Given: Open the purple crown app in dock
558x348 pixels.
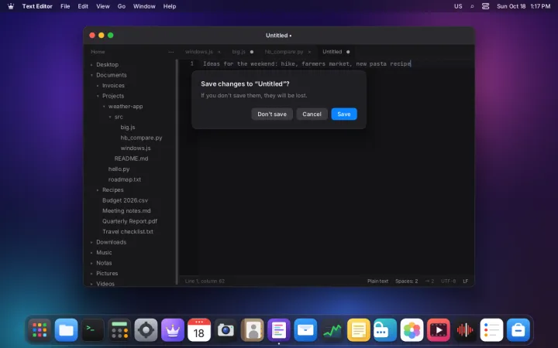Looking at the screenshot, I should pyautogui.click(x=173, y=330).
